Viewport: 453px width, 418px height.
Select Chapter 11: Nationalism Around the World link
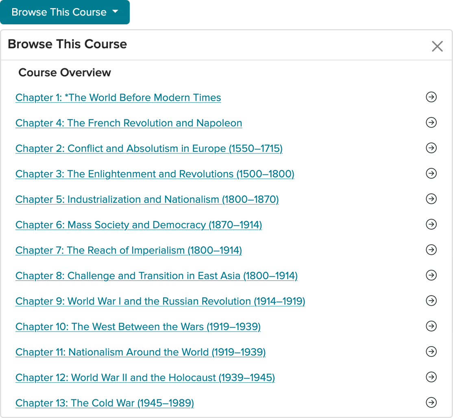pyautogui.click(x=140, y=352)
